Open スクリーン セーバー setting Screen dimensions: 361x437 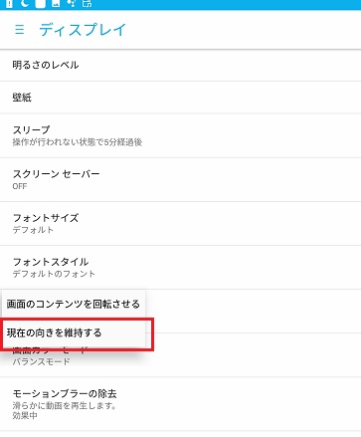(180, 180)
